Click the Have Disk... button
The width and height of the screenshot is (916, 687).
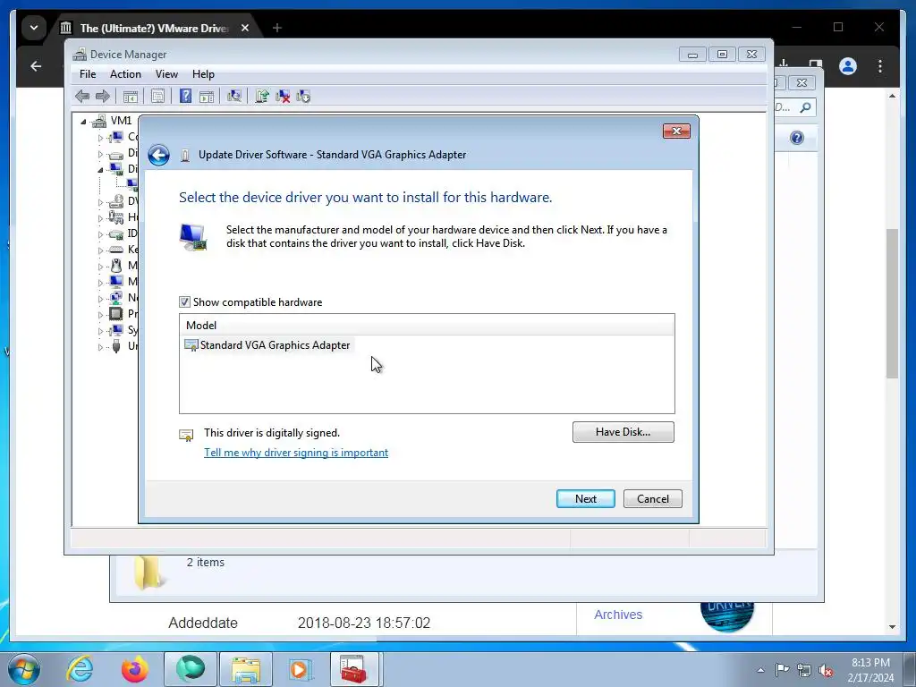(x=623, y=432)
